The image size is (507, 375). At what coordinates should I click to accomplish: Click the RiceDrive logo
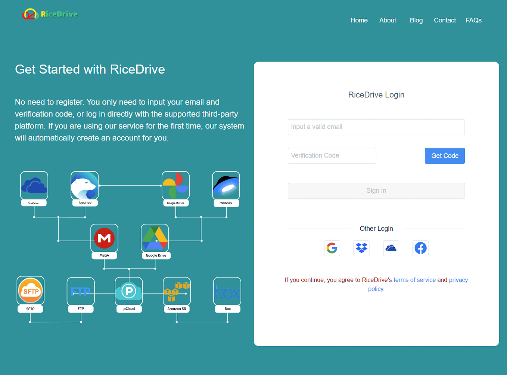50,13
